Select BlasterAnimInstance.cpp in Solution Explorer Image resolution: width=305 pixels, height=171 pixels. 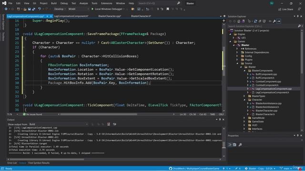pyautogui.click(x=268, y=104)
